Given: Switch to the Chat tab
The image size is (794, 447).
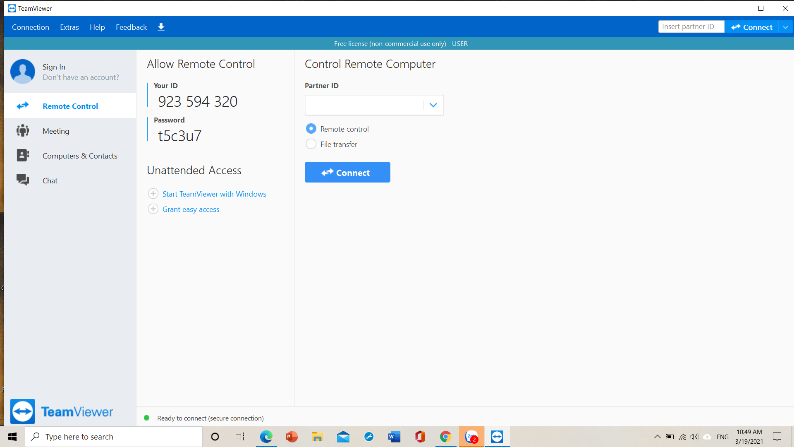Looking at the screenshot, I should [70, 180].
